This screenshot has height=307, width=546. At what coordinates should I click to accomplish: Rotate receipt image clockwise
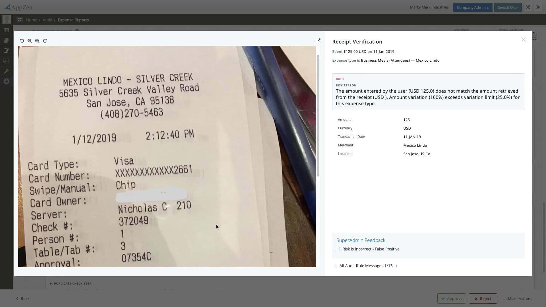pyautogui.click(x=45, y=41)
